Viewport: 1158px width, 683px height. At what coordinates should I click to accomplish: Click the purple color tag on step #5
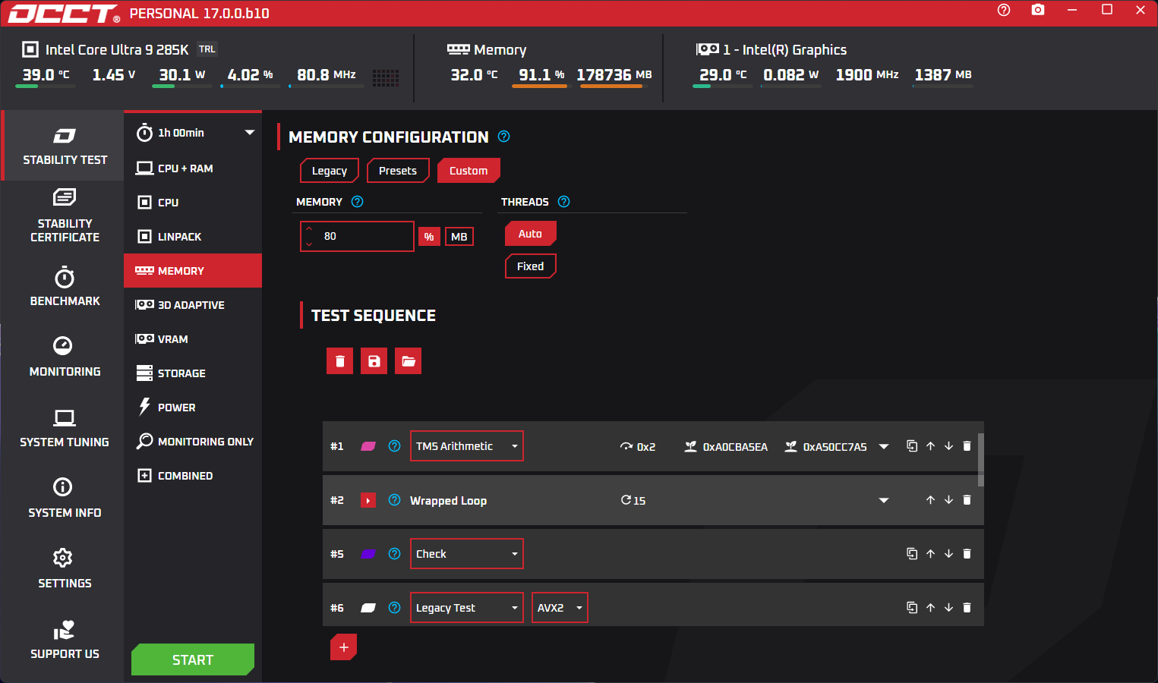368,554
